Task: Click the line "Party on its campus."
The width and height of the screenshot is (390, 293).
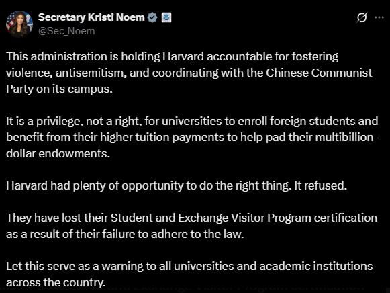Action: 60,89
